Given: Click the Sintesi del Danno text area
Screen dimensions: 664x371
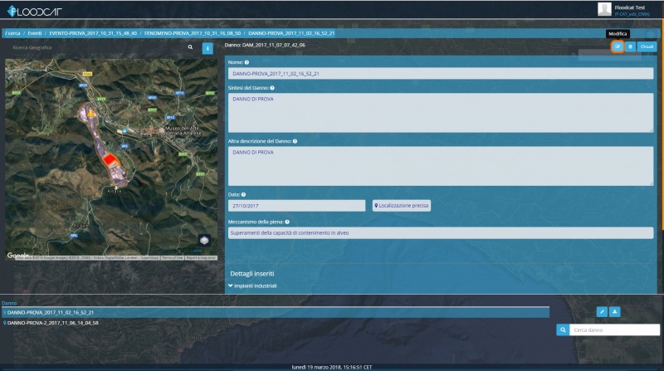Looking at the screenshot, I should point(441,113).
